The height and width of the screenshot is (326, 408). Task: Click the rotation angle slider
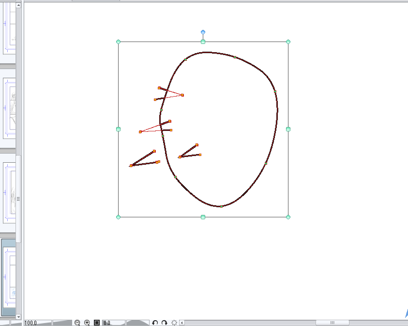pos(138,323)
